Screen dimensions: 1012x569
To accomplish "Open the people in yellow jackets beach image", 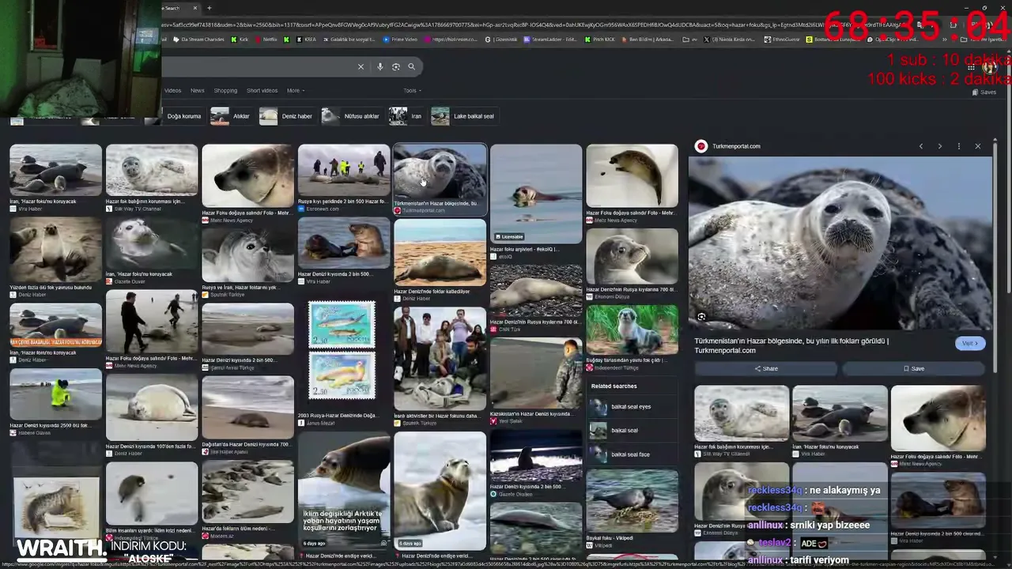I will coord(343,170).
